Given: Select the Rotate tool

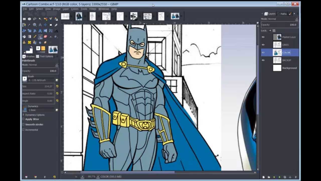Looking at the screenshot, I should pyautogui.click(x=24, y=31).
